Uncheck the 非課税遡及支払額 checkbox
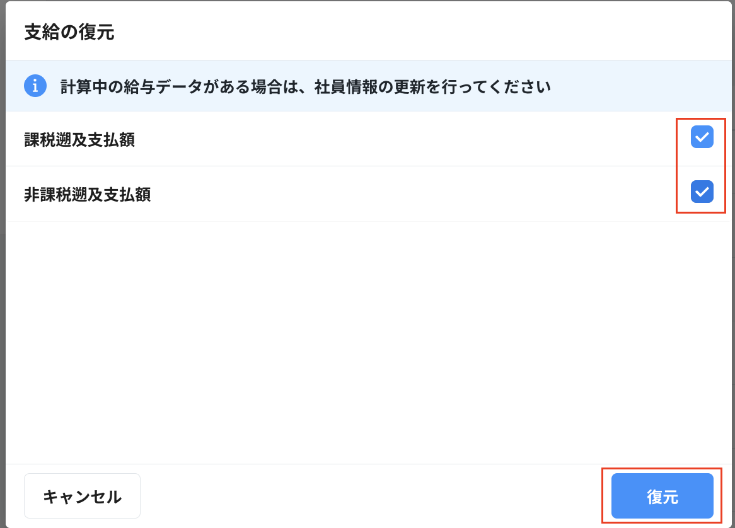 coord(702,192)
